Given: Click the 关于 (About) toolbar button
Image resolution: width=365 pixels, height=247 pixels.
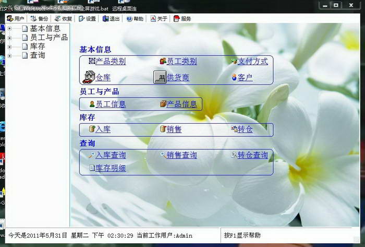Looking at the screenshot, I should (159, 19).
